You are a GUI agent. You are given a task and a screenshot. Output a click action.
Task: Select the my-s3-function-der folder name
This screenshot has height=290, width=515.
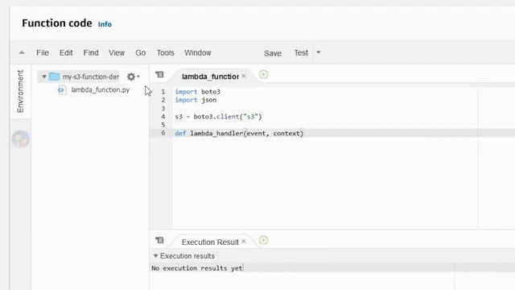tap(91, 77)
